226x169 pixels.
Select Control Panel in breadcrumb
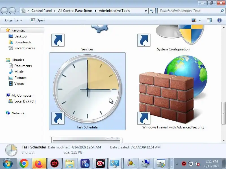click(x=42, y=11)
